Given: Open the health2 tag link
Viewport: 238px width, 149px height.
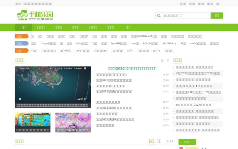Looking at the screenshot, I should point(119,43).
